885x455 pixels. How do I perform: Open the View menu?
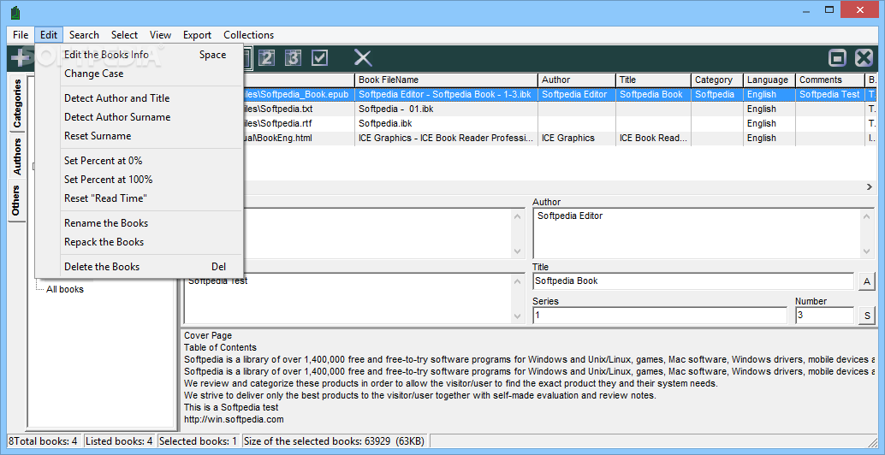[160, 35]
